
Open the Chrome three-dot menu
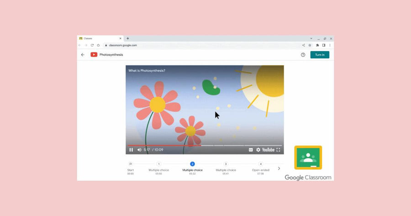coord(330,45)
